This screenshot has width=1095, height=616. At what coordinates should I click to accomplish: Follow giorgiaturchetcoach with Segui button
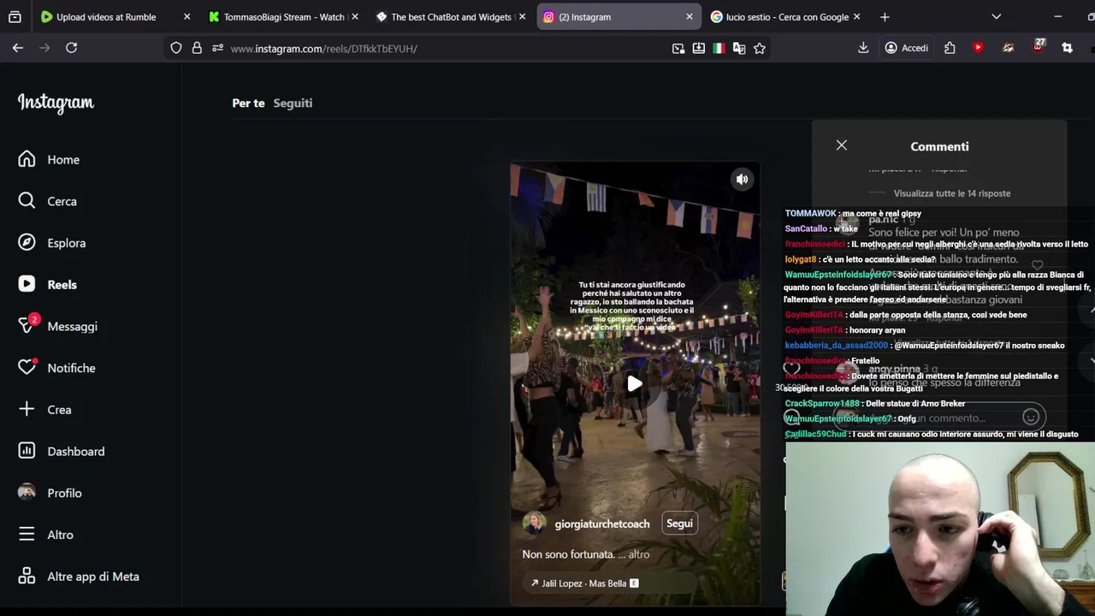[679, 524]
